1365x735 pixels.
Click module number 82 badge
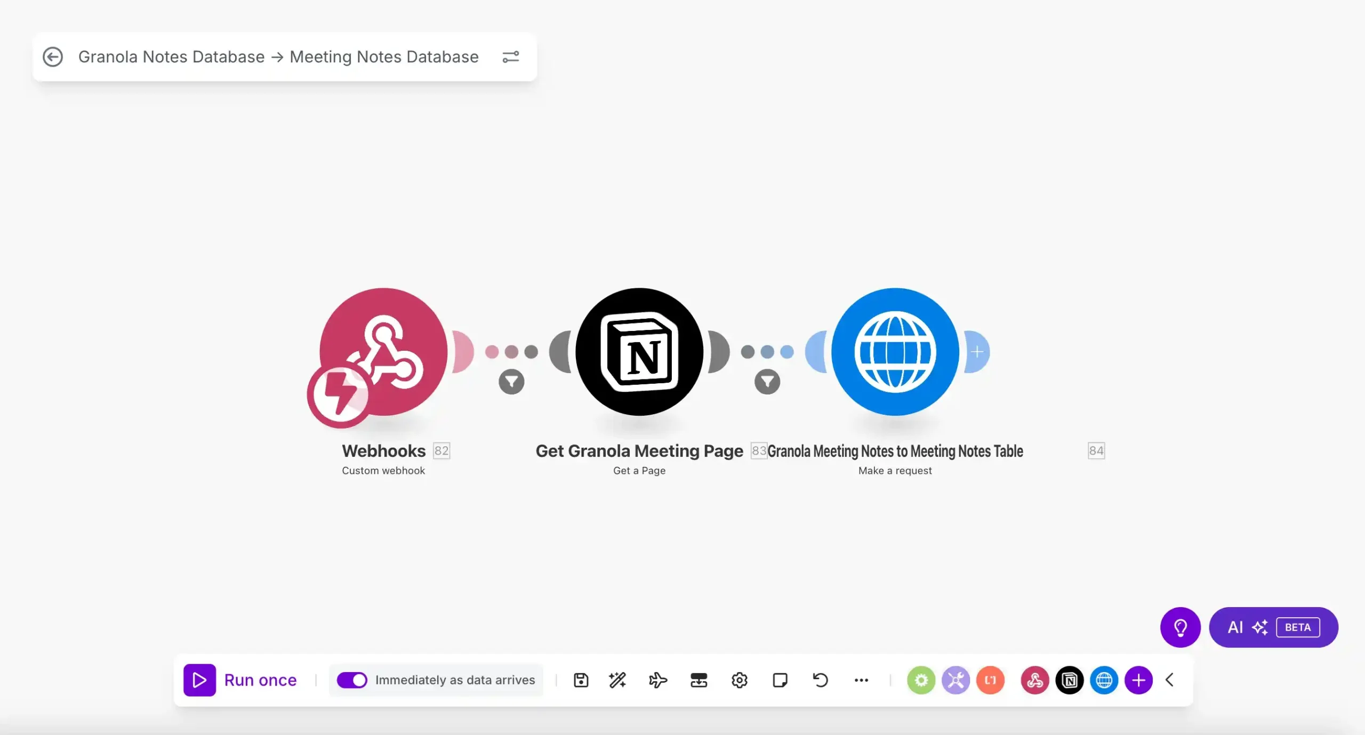click(x=441, y=451)
